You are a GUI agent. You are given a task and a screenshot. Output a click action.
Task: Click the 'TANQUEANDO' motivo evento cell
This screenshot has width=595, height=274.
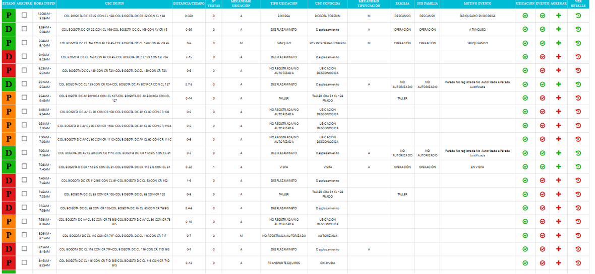coord(478,43)
